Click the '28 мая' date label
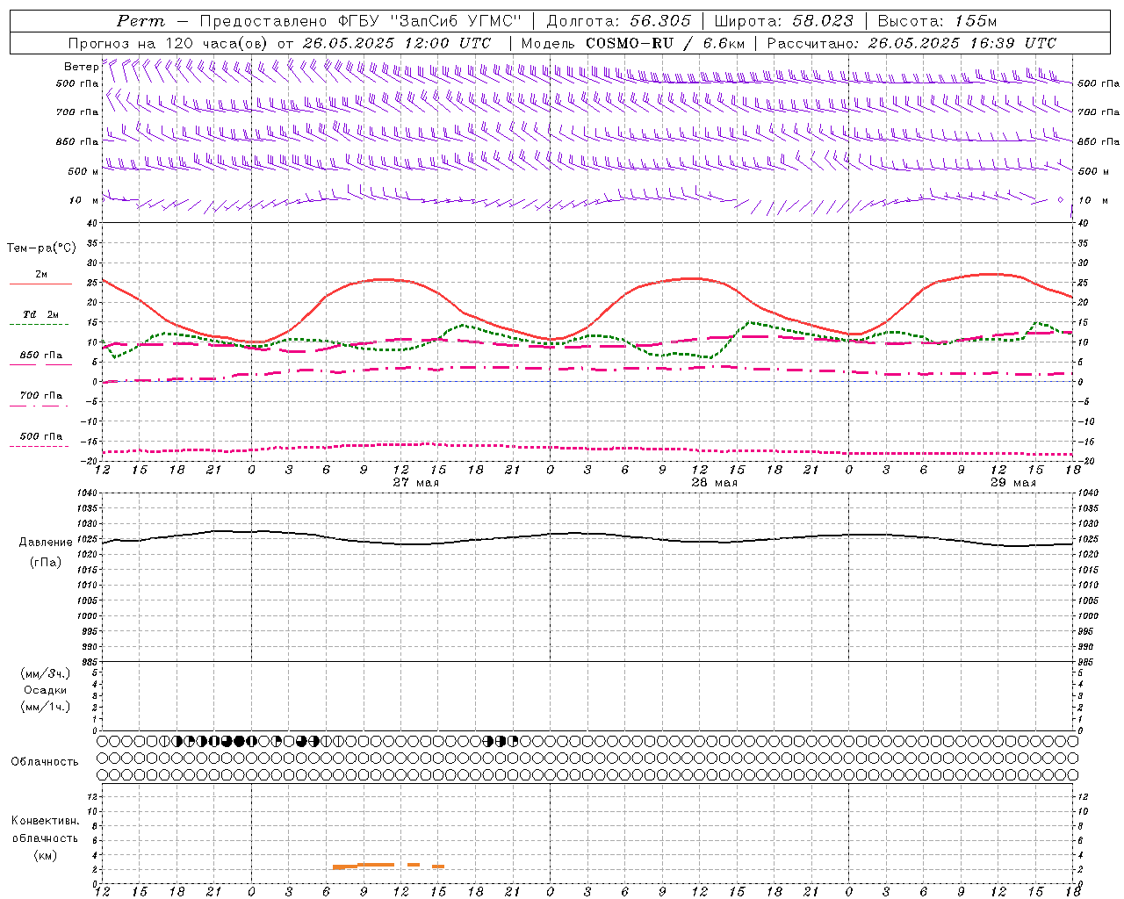1124x899 pixels. (715, 483)
